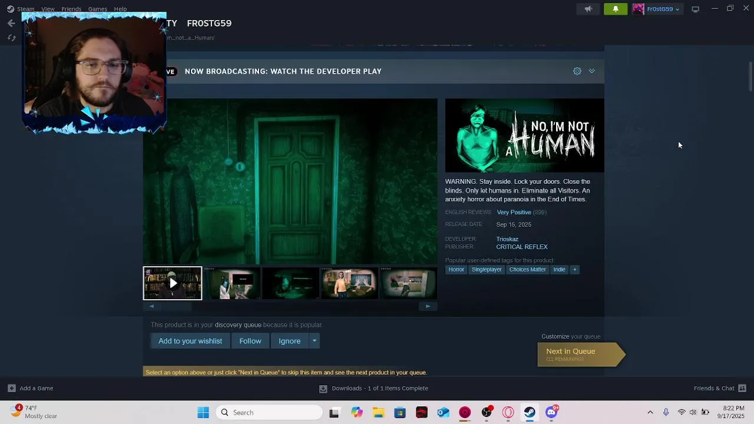Screen dimensions: 754x424
Task: Open Task View taskbar icon
Action: pyautogui.click(x=334, y=413)
